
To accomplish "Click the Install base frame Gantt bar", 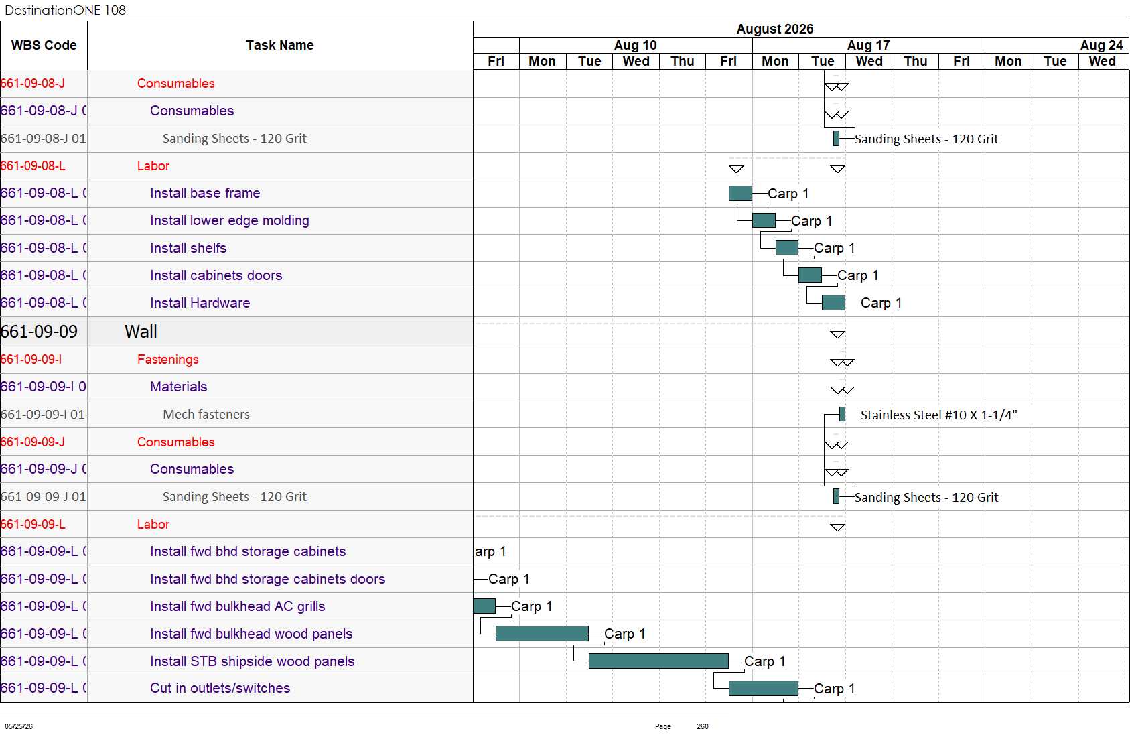I will (x=740, y=194).
